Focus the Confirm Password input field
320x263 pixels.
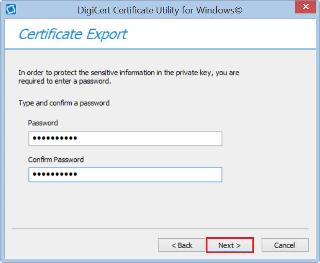125,175
